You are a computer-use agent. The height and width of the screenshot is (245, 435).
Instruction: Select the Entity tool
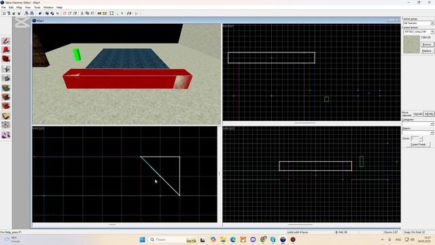6,69
